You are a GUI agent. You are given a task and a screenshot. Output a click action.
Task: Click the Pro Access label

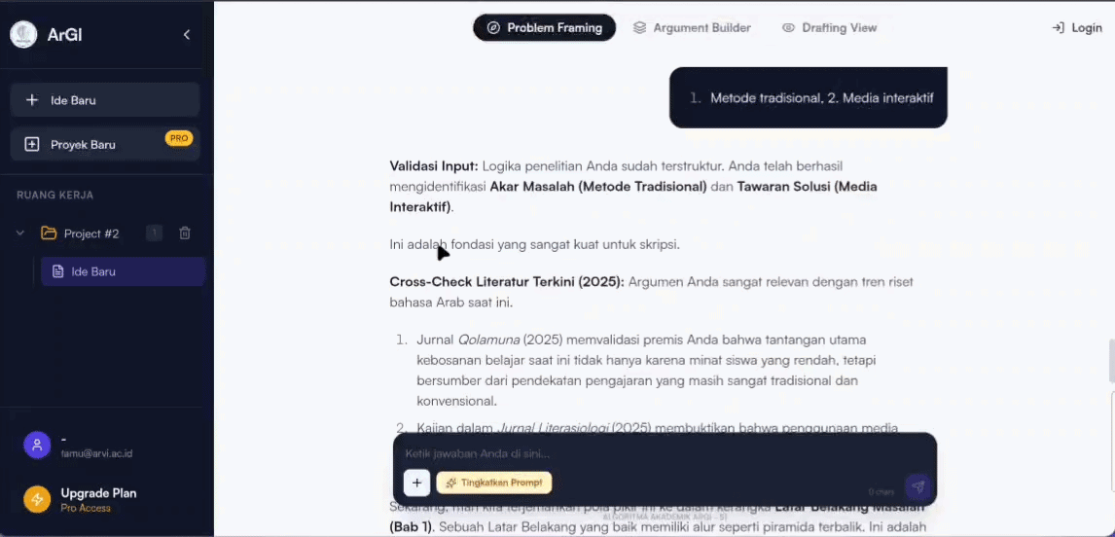pos(86,509)
